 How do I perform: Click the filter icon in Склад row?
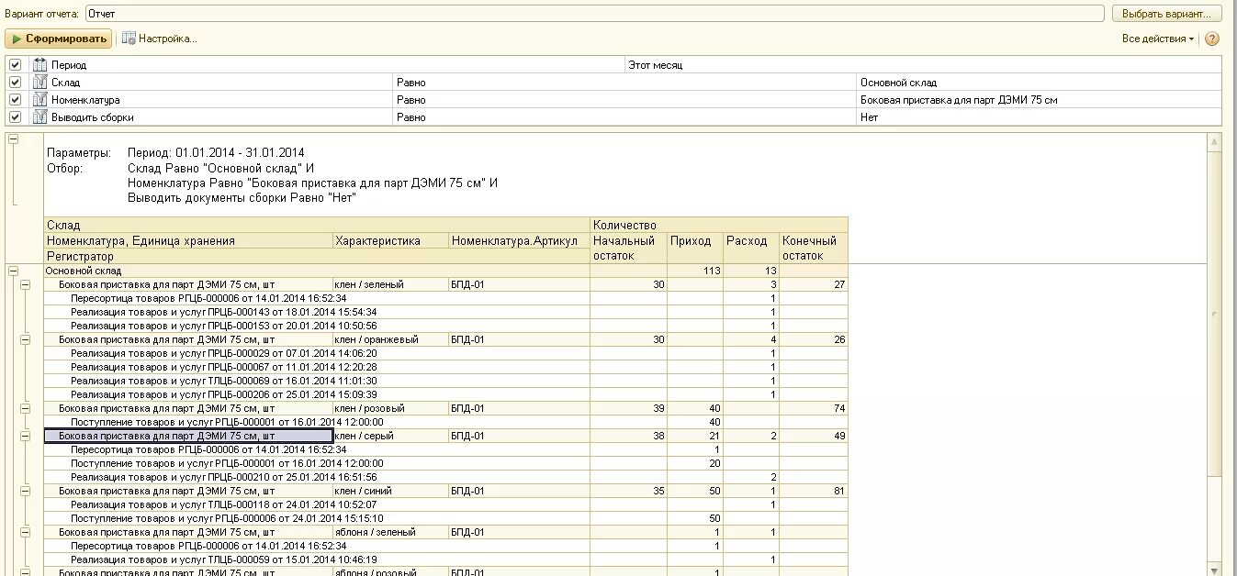click(39, 83)
